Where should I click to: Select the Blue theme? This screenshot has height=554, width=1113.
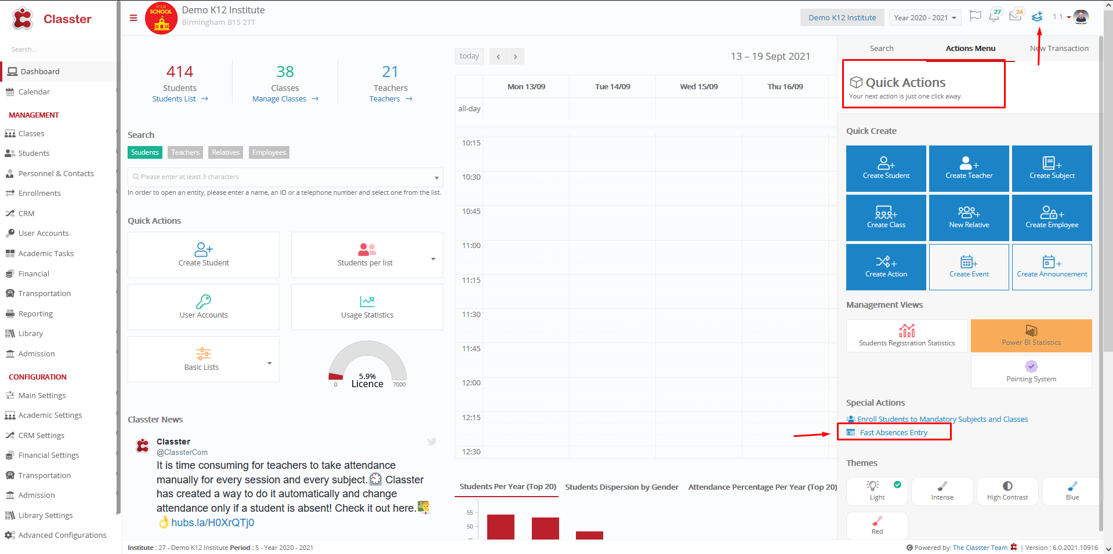(x=1072, y=491)
